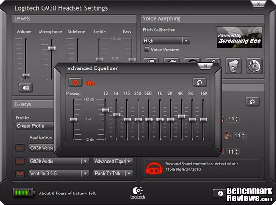
Task: Click the Preamp slider handle
Action: click(x=74, y=120)
